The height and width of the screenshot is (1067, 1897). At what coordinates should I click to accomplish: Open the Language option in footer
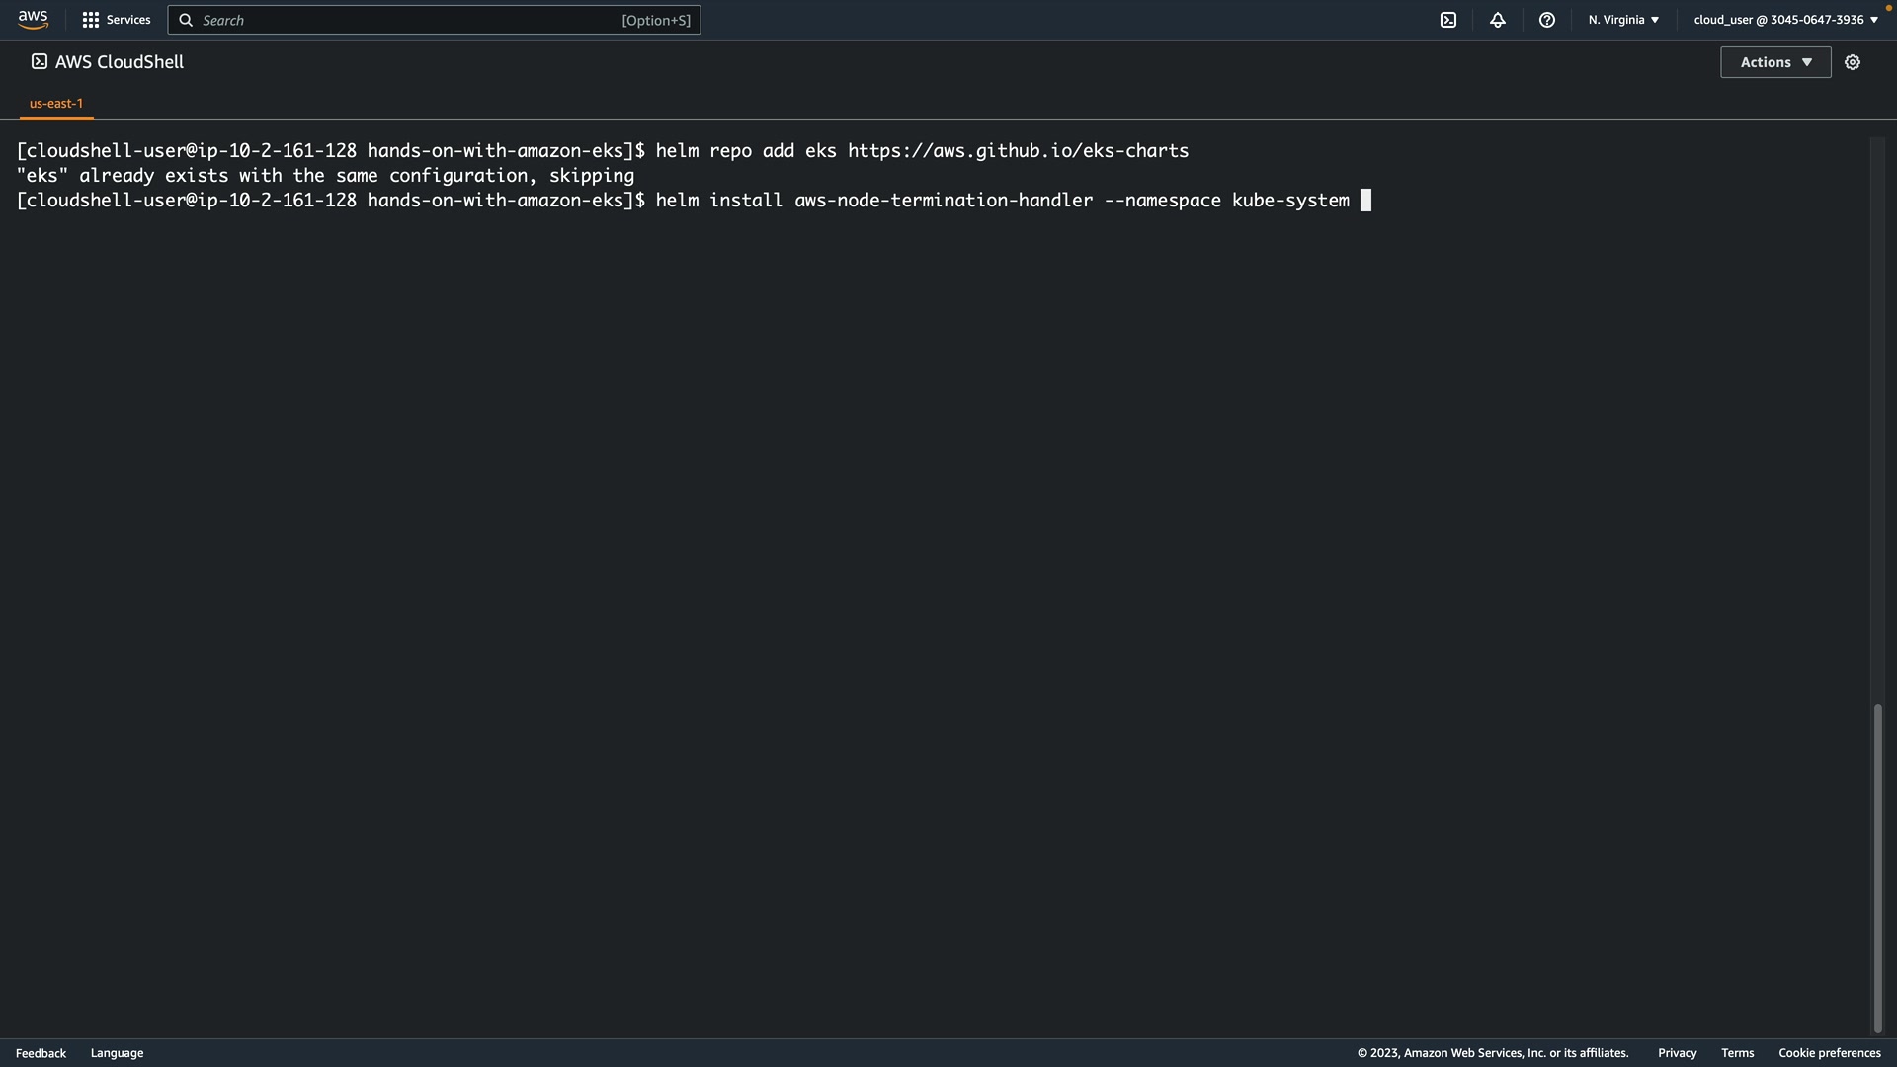coord(117,1053)
